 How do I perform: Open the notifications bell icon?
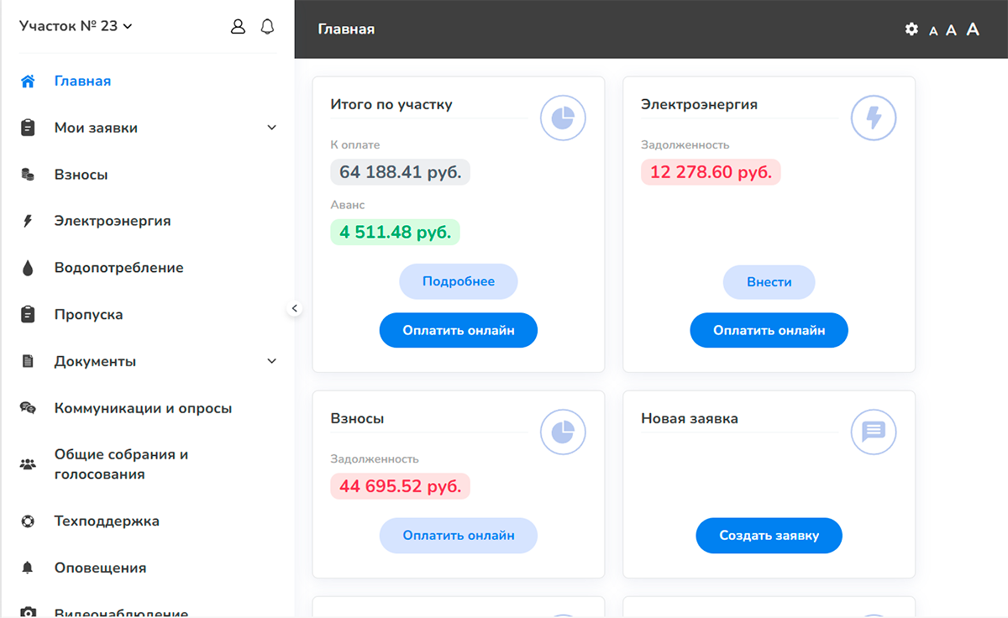pos(267,27)
